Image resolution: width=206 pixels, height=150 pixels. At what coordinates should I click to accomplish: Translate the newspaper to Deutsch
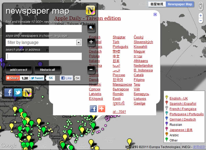95,51
